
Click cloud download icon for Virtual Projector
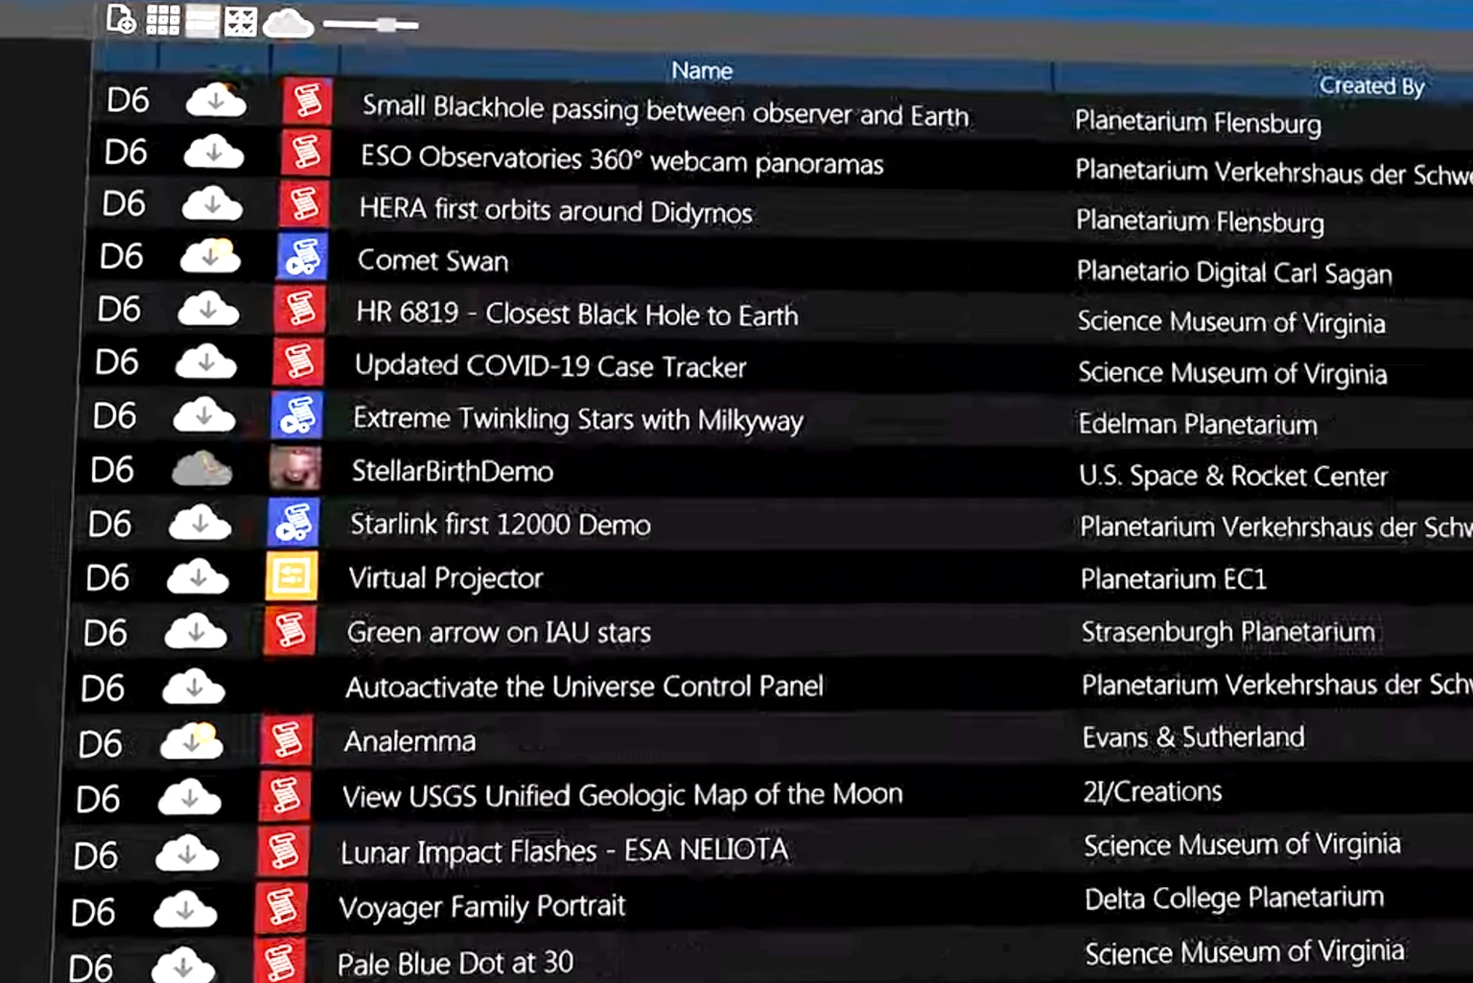pos(198,577)
